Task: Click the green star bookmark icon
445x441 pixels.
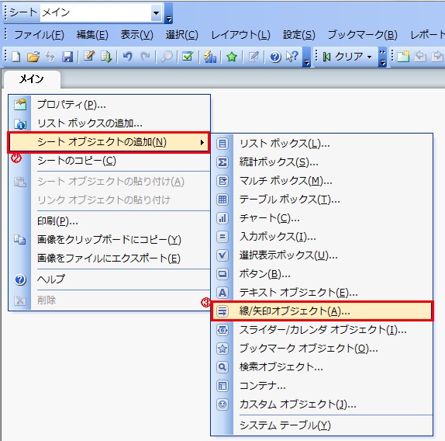Action: pyautogui.click(x=232, y=57)
